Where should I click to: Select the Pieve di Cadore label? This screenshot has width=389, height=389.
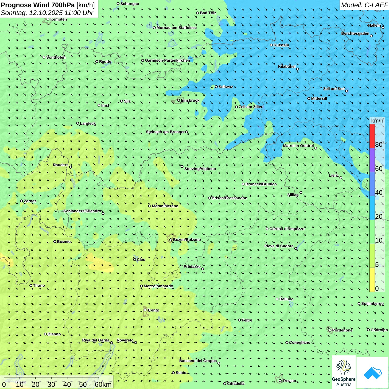click(279, 246)
